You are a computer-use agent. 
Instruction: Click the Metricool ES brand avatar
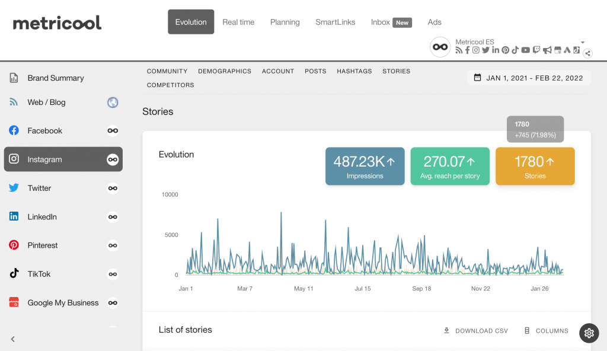coord(440,47)
